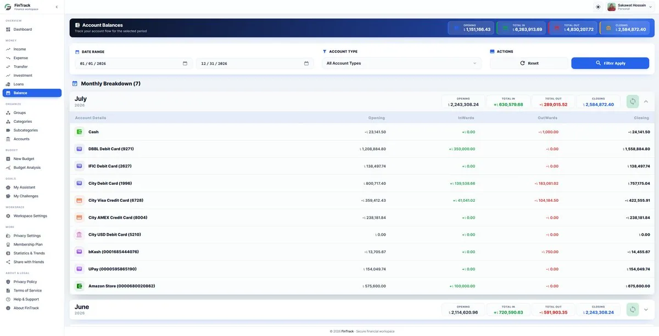
Task: Open Investment page
Action: tap(32, 76)
